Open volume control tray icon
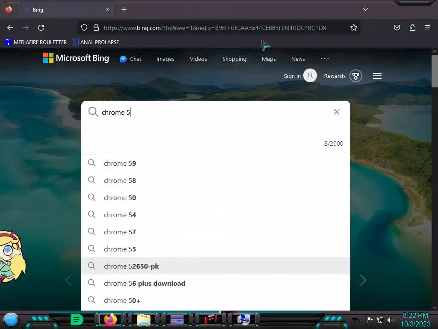The width and height of the screenshot is (438, 329). click(390, 320)
